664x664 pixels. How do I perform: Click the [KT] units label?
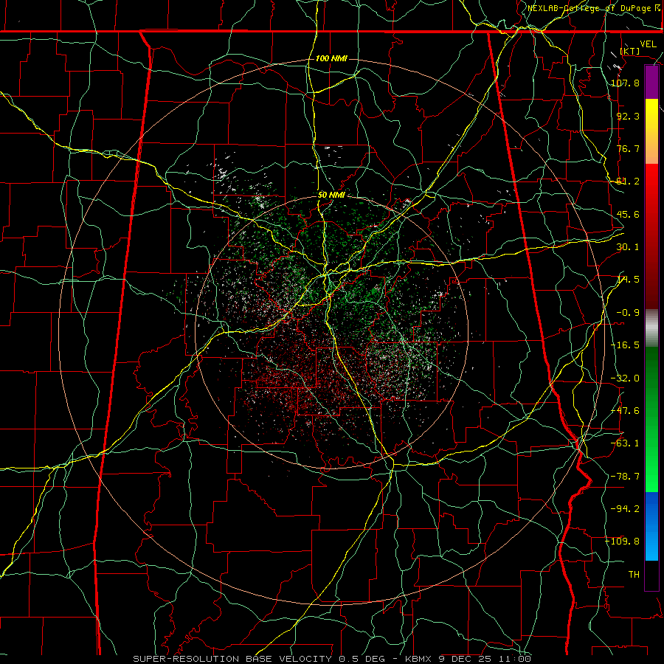tap(630, 51)
